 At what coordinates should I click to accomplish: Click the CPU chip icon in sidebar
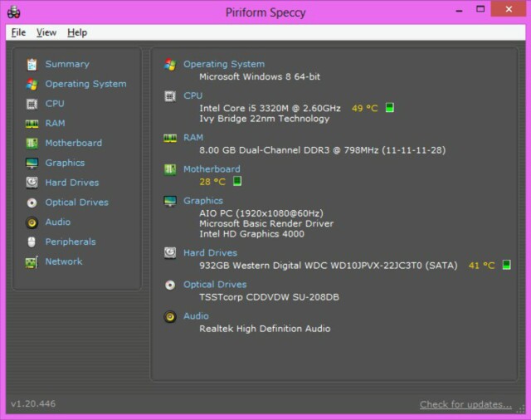tap(32, 104)
